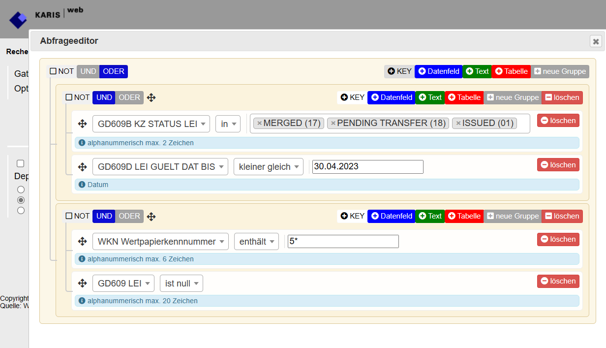Add a Tabelle to the second subgroup

[464, 216]
